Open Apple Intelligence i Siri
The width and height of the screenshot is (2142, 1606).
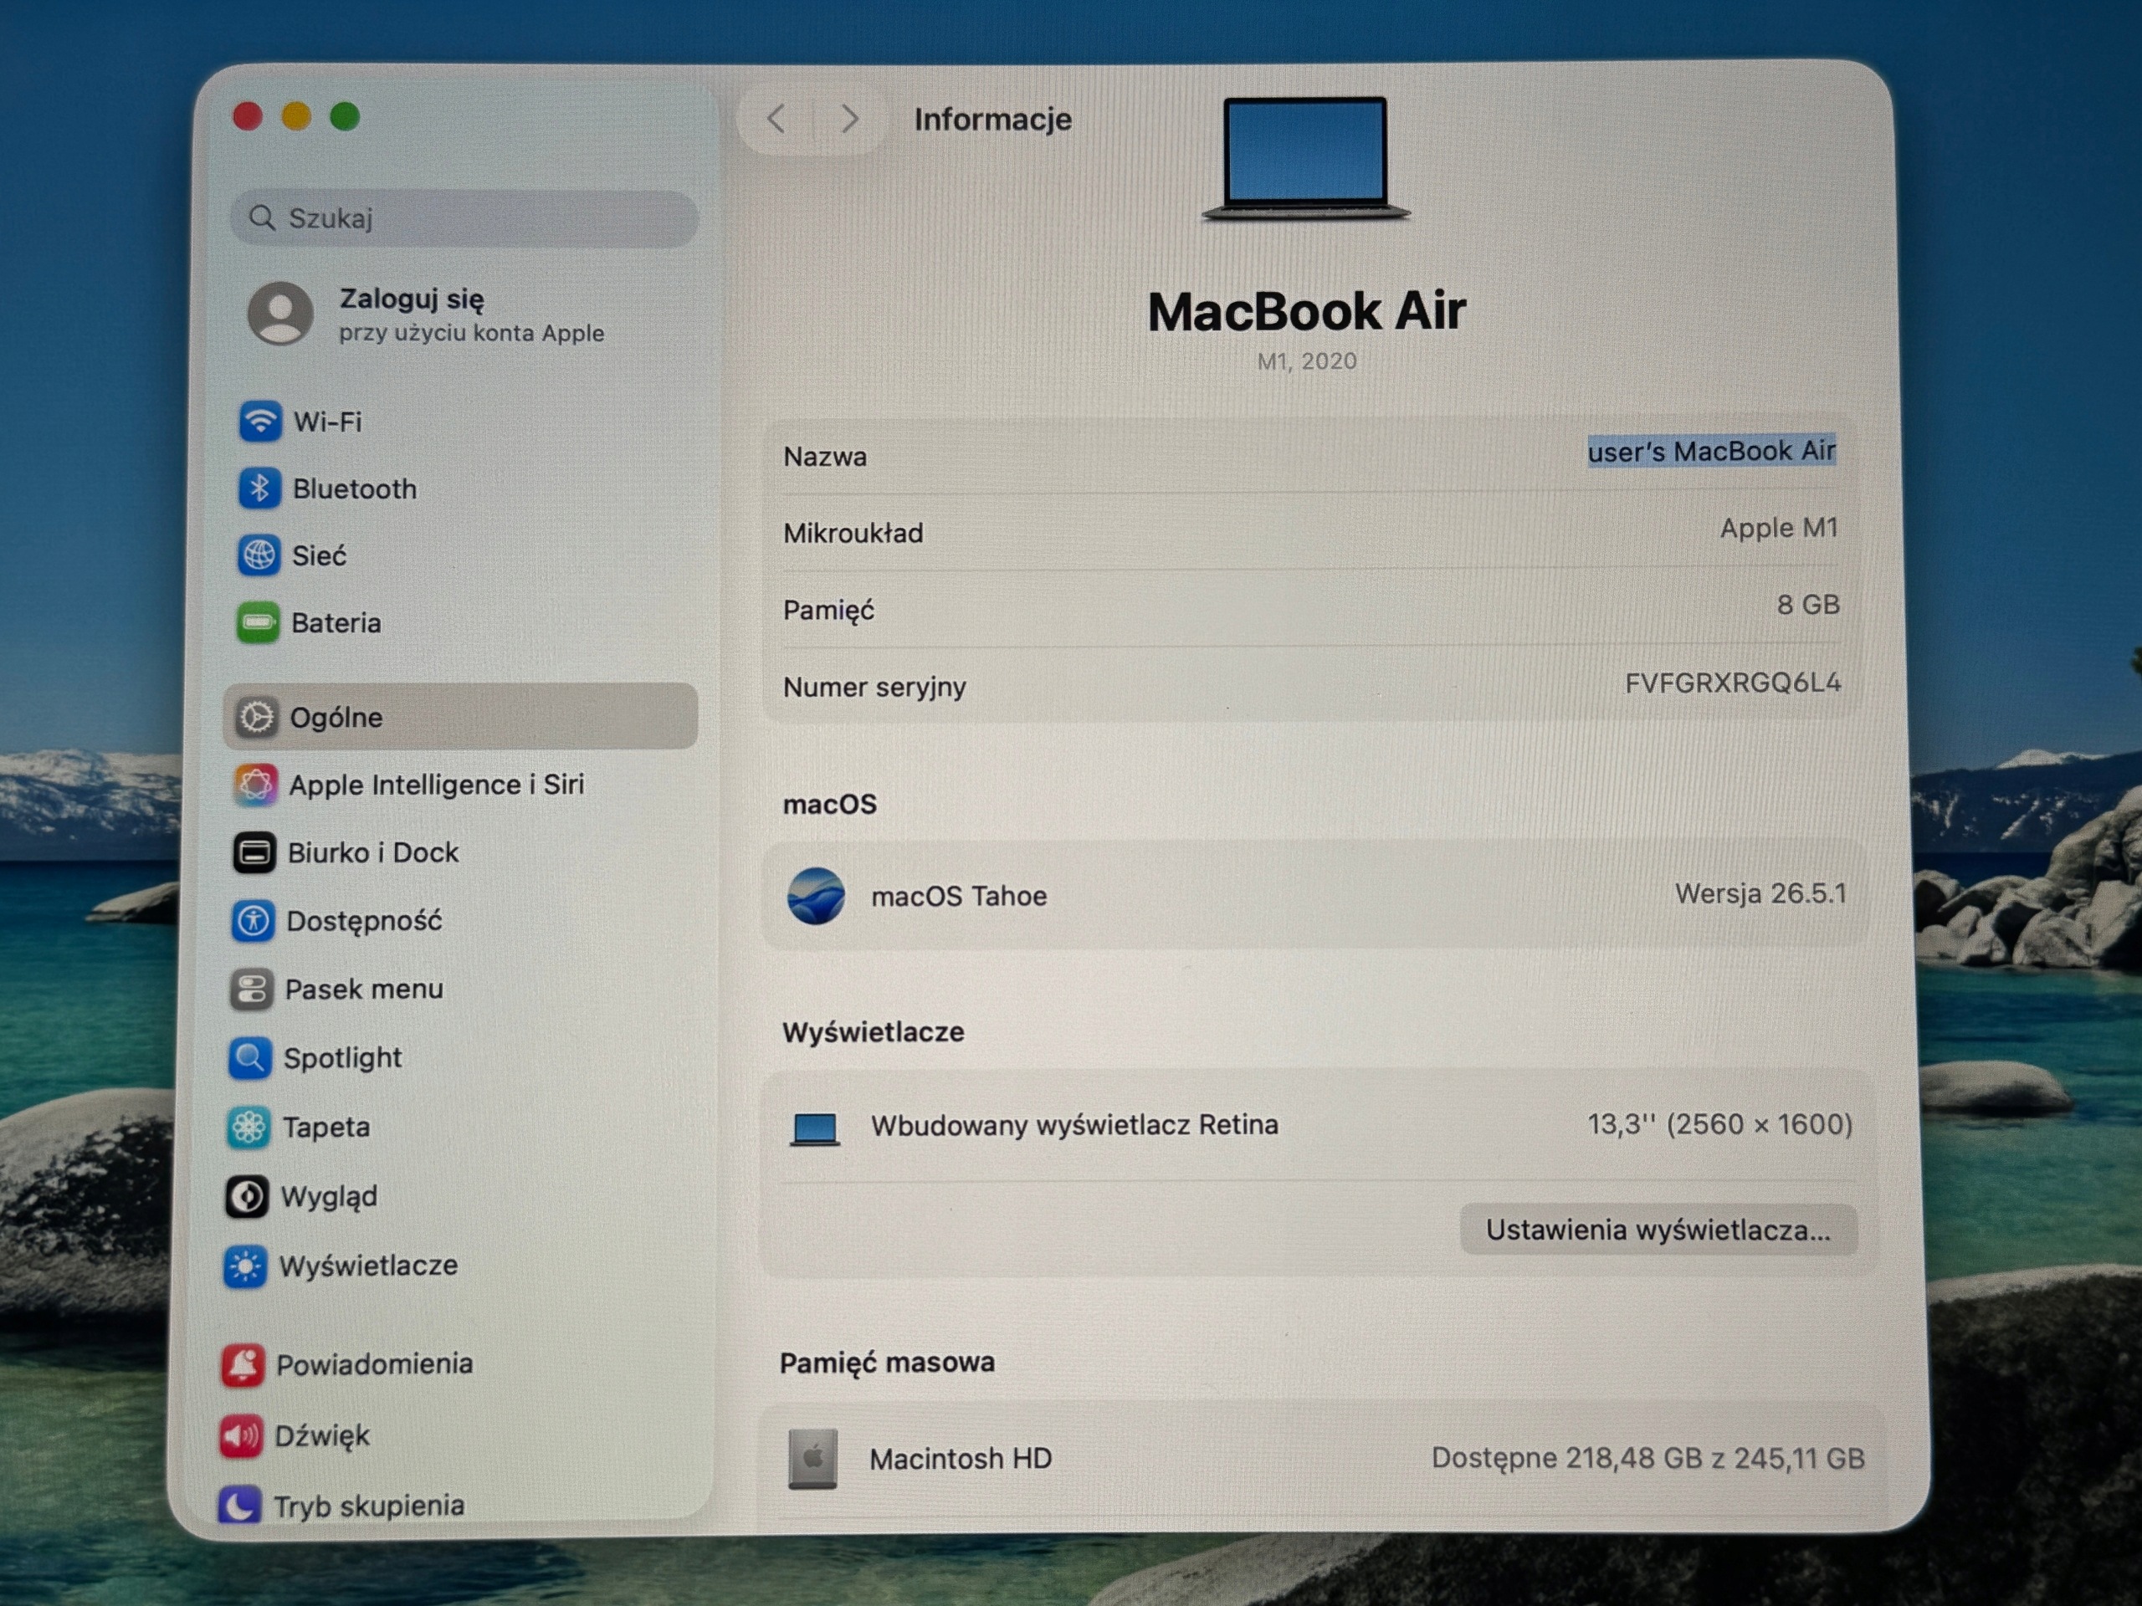click(408, 784)
